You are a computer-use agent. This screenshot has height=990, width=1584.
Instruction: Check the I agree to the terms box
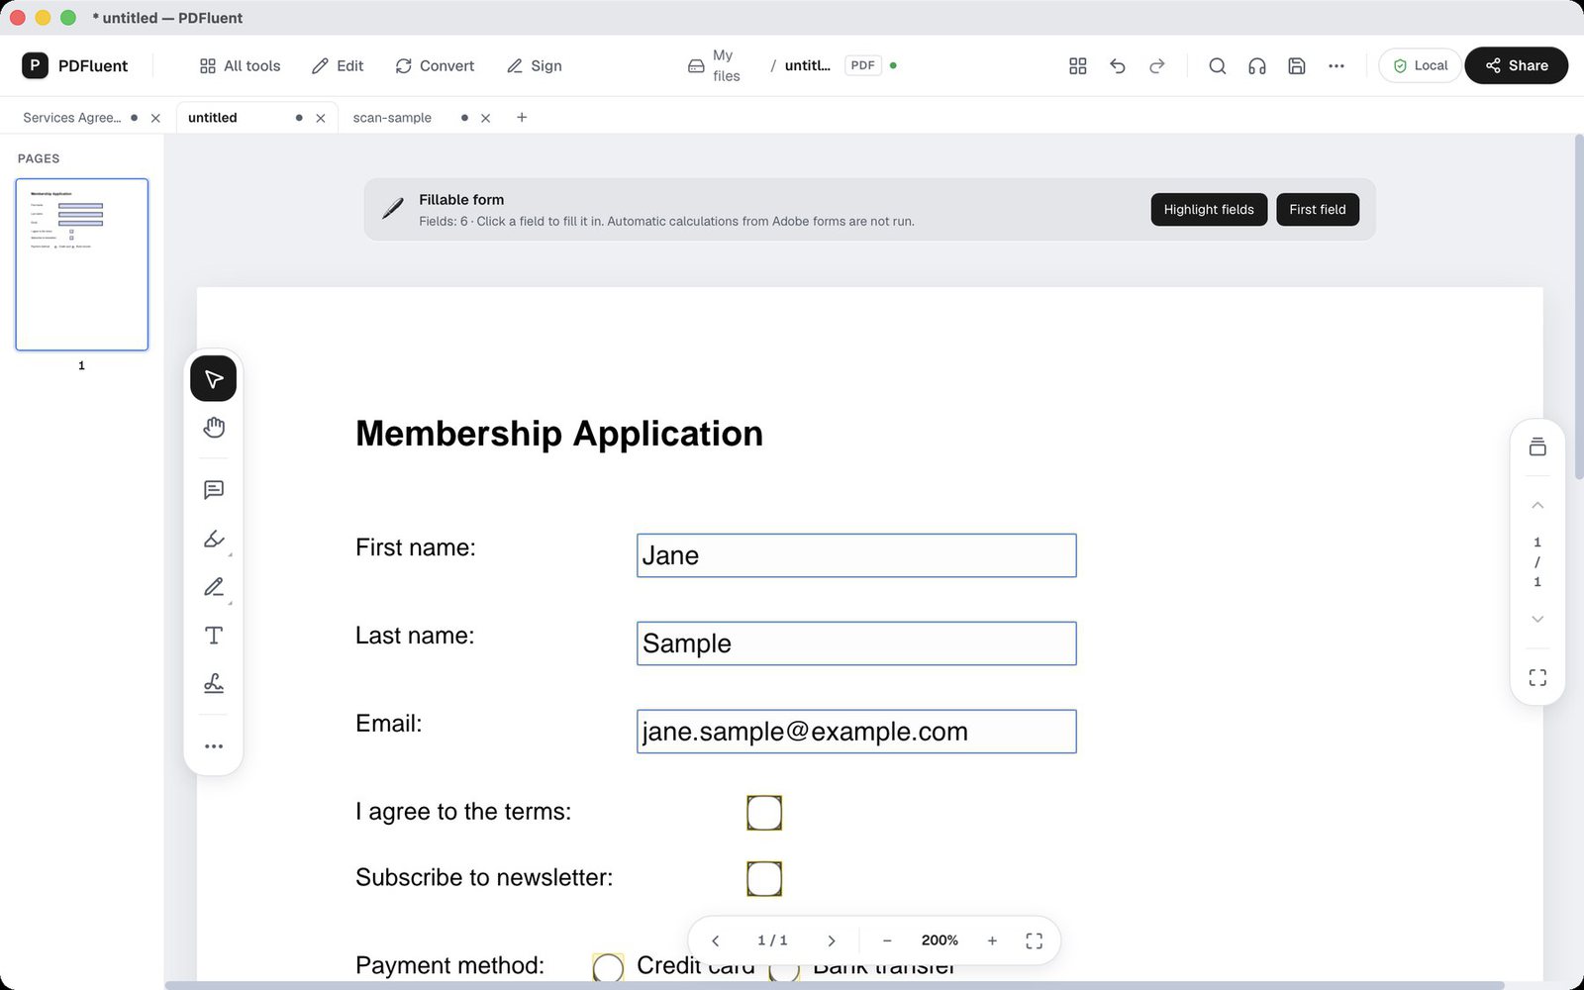coord(764,813)
